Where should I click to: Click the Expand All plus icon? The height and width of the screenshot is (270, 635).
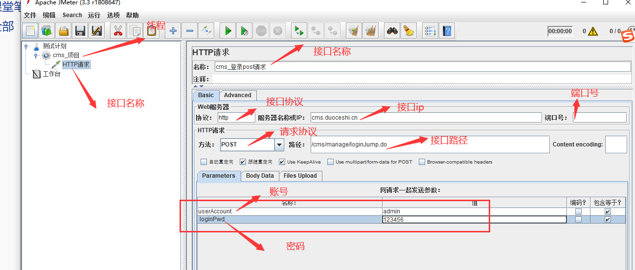point(173,31)
